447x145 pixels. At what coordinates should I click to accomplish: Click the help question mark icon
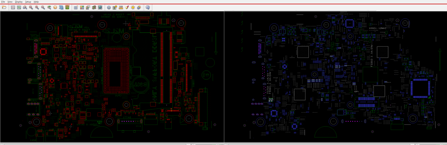tap(148, 7)
